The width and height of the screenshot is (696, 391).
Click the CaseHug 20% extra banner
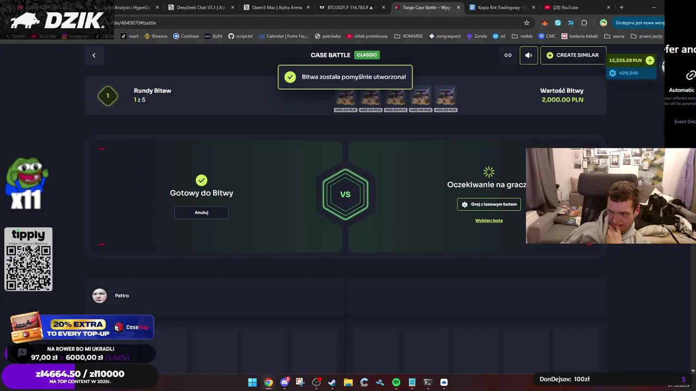83,327
